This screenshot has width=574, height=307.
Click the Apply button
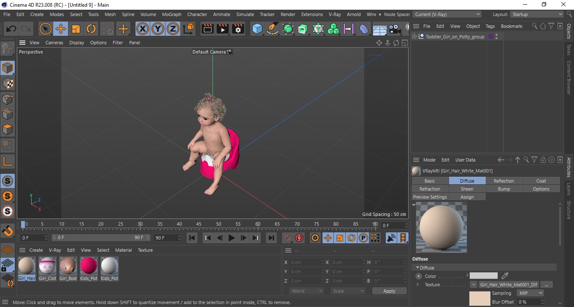pos(389,291)
